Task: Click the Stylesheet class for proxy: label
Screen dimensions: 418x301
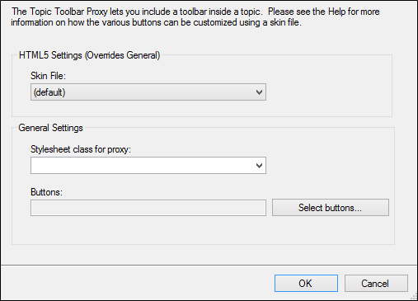Action: (x=81, y=149)
